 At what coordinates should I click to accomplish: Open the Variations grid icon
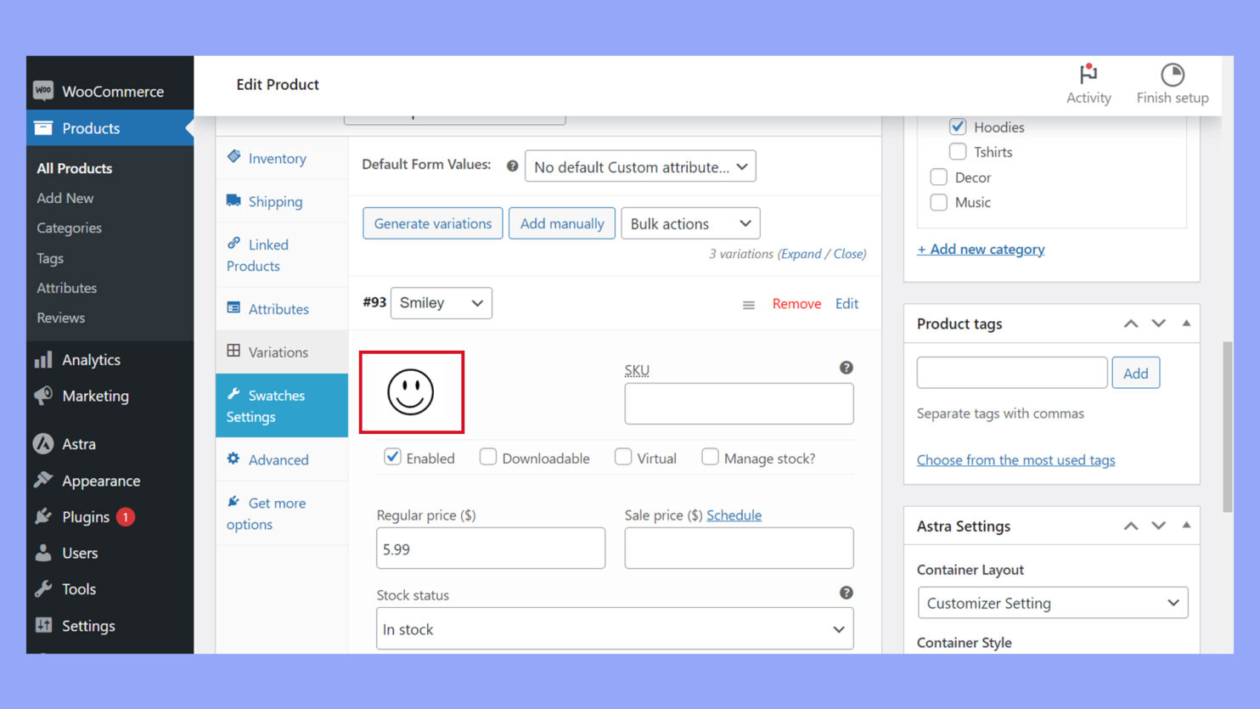point(233,352)
